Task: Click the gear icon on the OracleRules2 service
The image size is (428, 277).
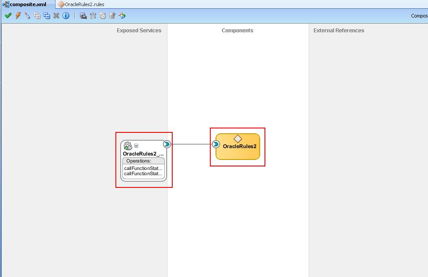Action: (127, 145)
